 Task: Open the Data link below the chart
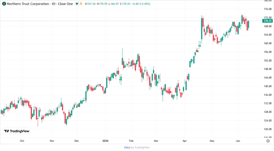click(127, 147)
